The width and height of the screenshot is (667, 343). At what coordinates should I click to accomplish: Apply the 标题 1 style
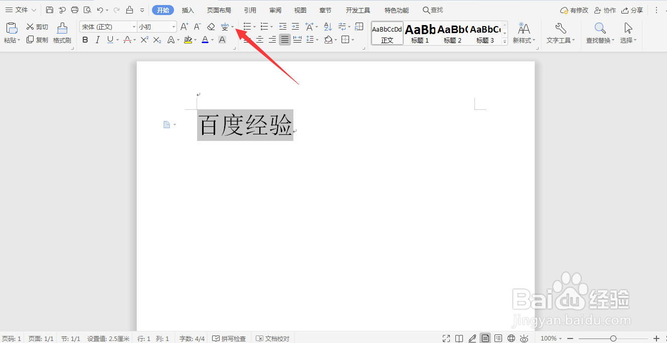(420, 34)
